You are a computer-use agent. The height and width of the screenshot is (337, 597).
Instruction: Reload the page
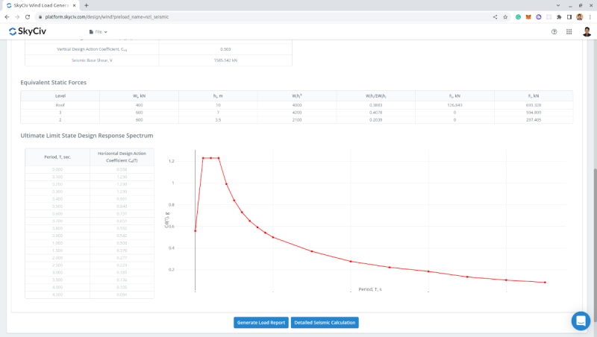pyautogui.click(x=28, y=16)
